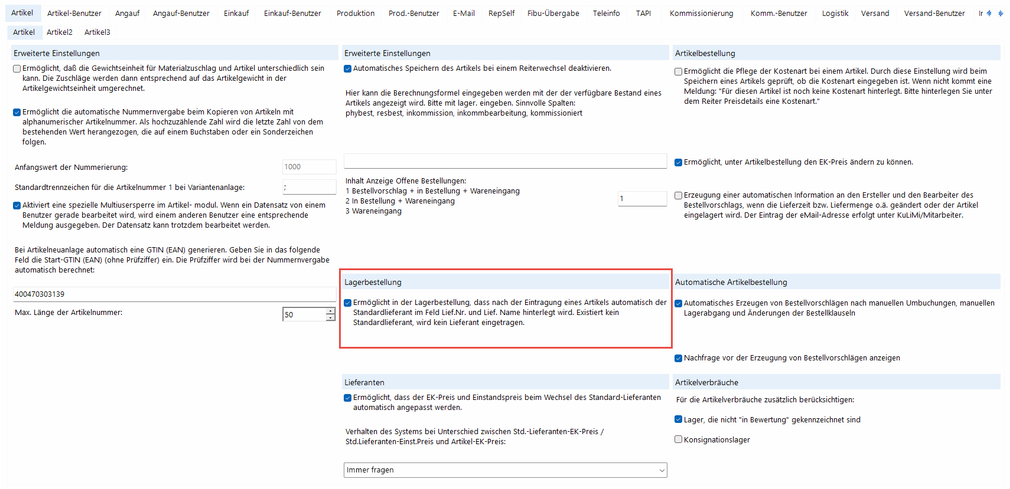This screenshot has height=489, width=1010.
Task: Click the Automatische Artikelbestellung section header
Action: [836, 282]
